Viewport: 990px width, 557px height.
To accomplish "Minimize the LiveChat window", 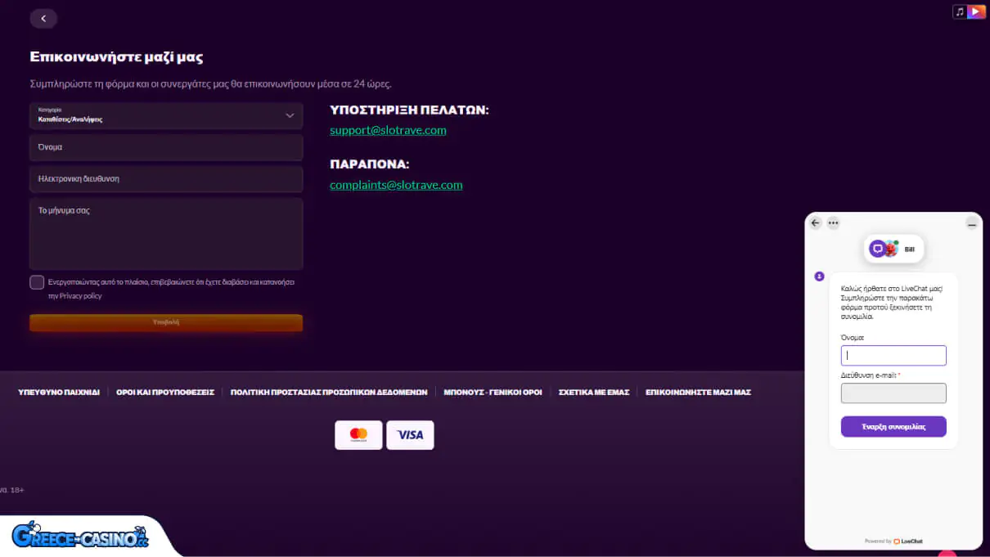I will point(971,223).
